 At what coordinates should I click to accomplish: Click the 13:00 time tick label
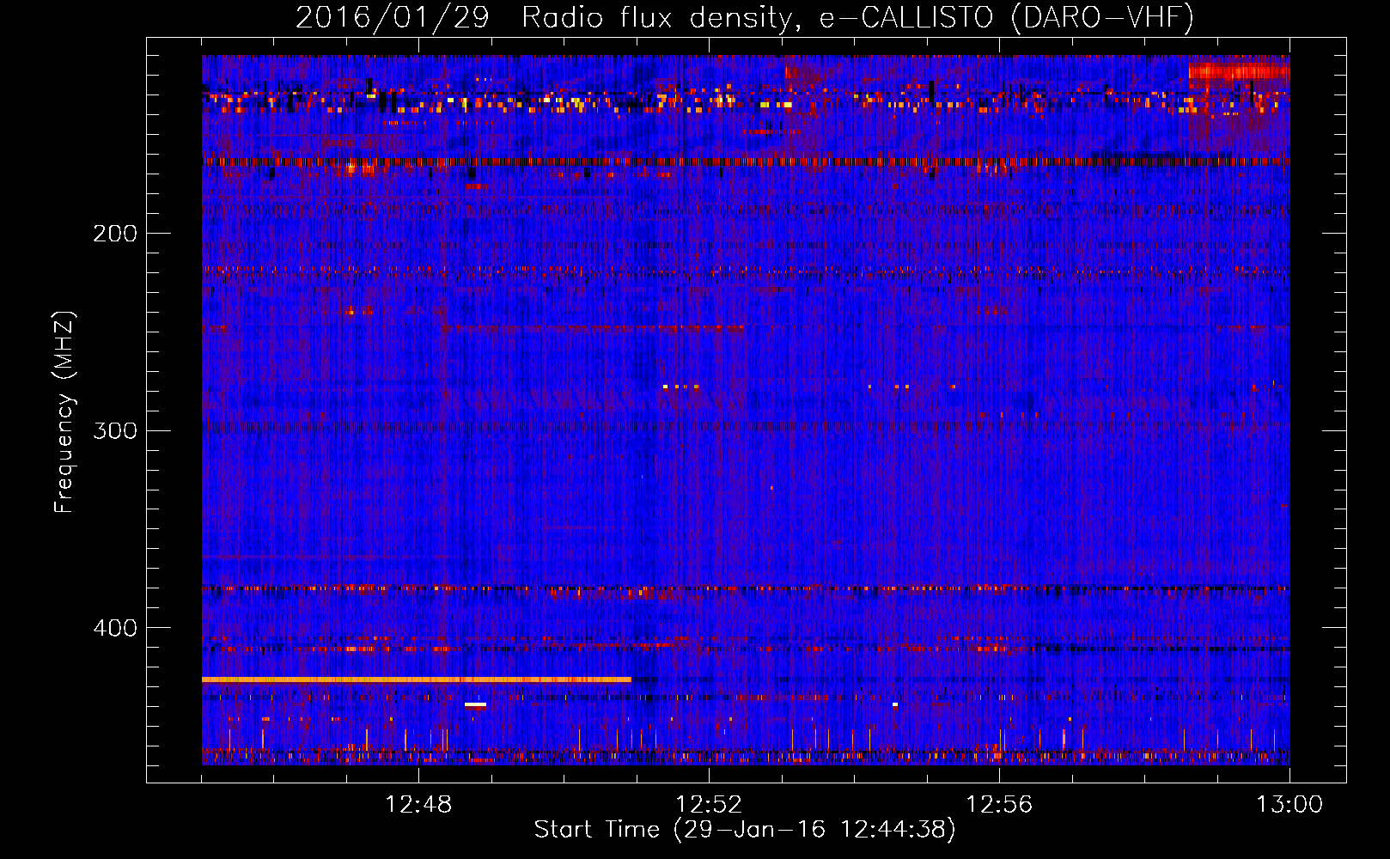(x=1289, y=805)
